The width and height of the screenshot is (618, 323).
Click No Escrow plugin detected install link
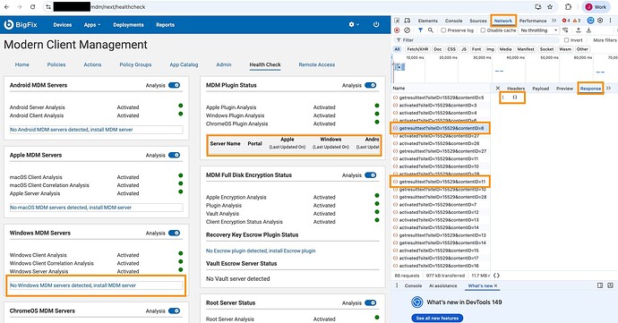pyautogui.click(x=261, y=251)
